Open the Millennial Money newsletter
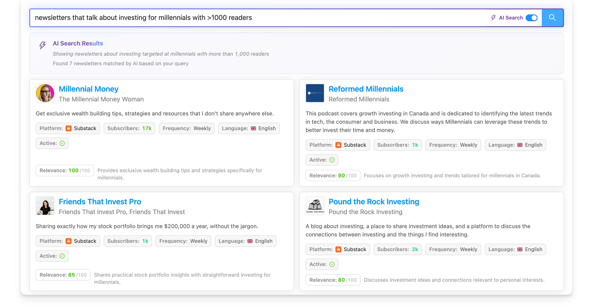Viewport: 593px width, 307px height. [88, 89]
